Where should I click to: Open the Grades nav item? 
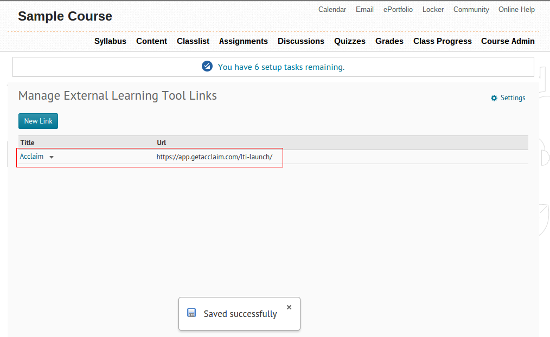coord(389,41)
